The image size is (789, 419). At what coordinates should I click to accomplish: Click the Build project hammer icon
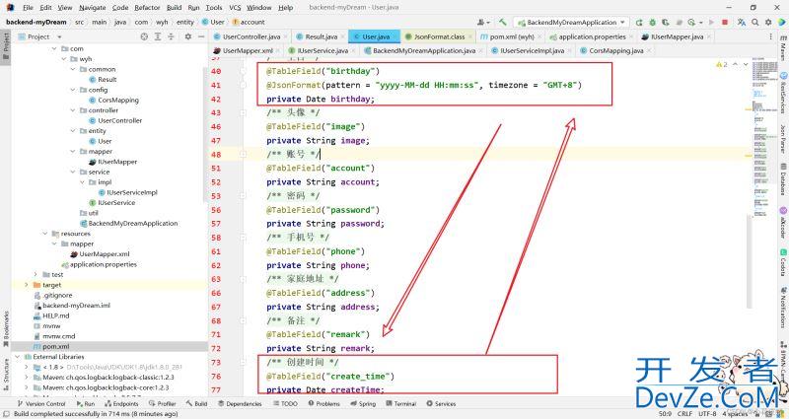[x=502, y=22]
